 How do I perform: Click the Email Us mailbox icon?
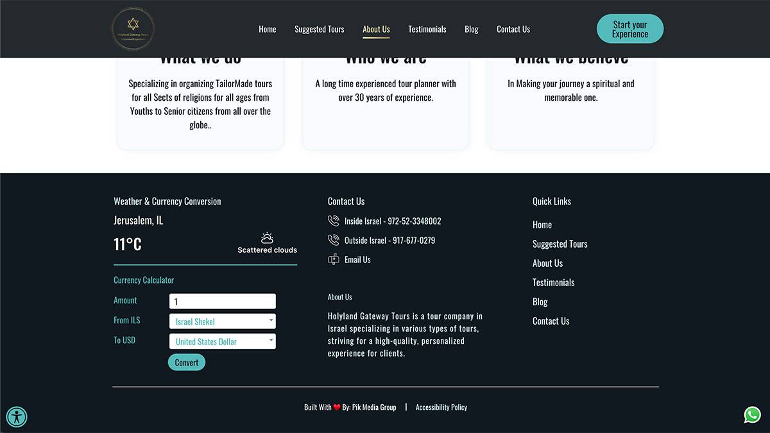334,260
